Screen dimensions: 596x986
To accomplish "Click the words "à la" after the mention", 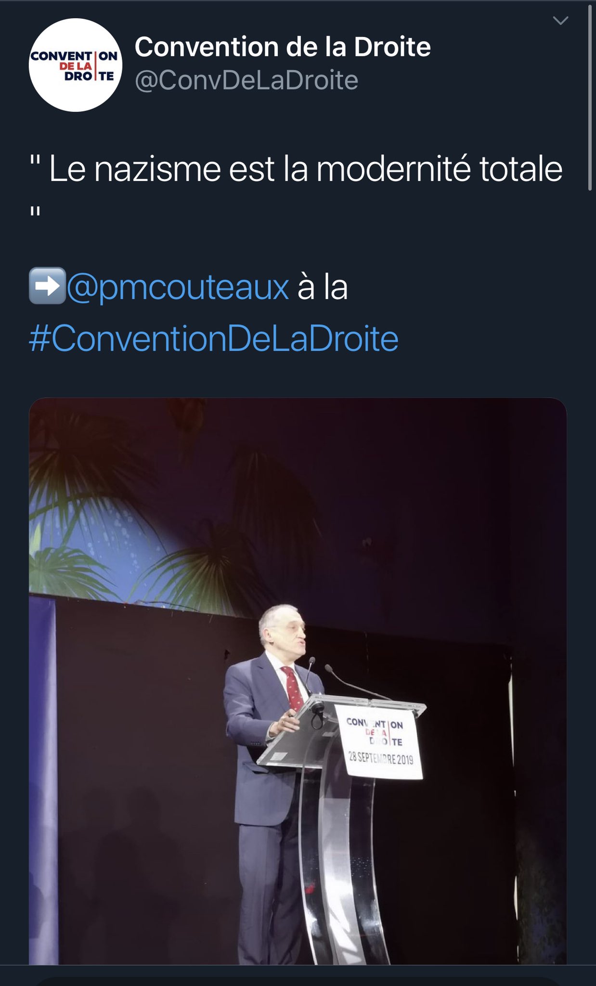I will coord(323,287).
